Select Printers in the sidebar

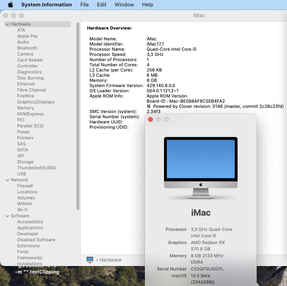coord(25,138)
